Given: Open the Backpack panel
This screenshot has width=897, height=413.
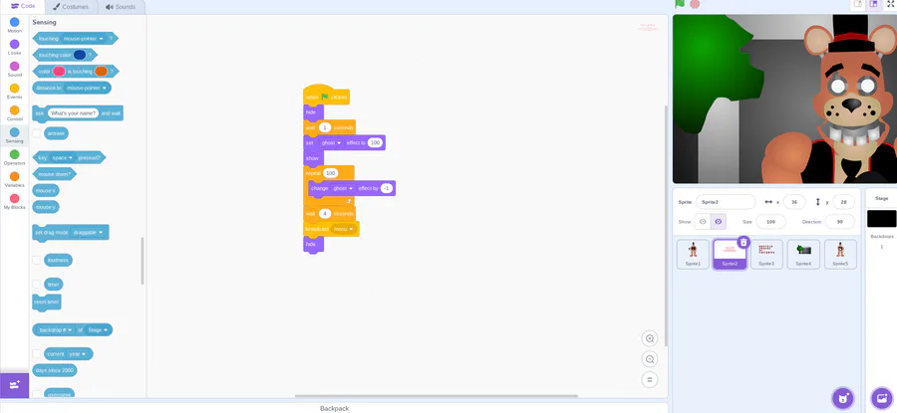Looking at the screenshot, I should tap(334, 408).
